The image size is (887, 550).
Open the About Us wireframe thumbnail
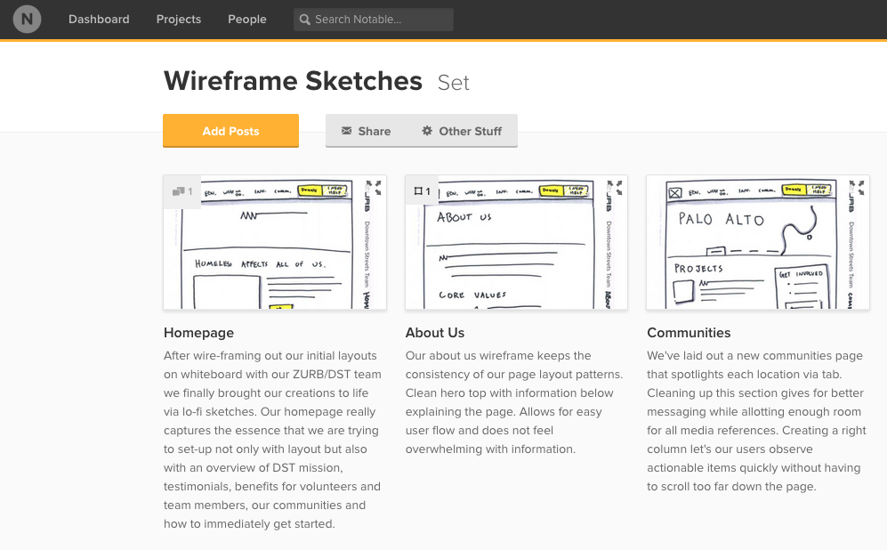516,242
